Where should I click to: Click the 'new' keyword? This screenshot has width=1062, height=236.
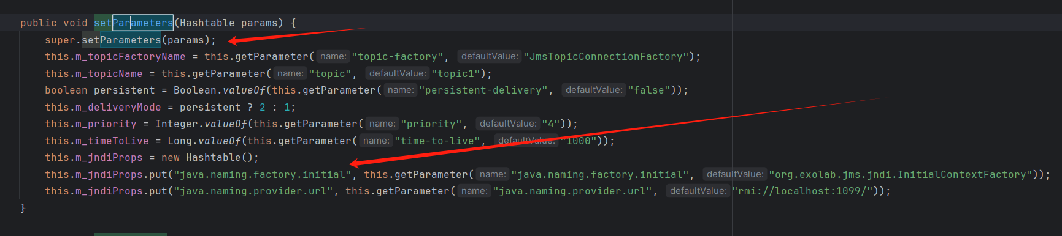pos(170,157)
